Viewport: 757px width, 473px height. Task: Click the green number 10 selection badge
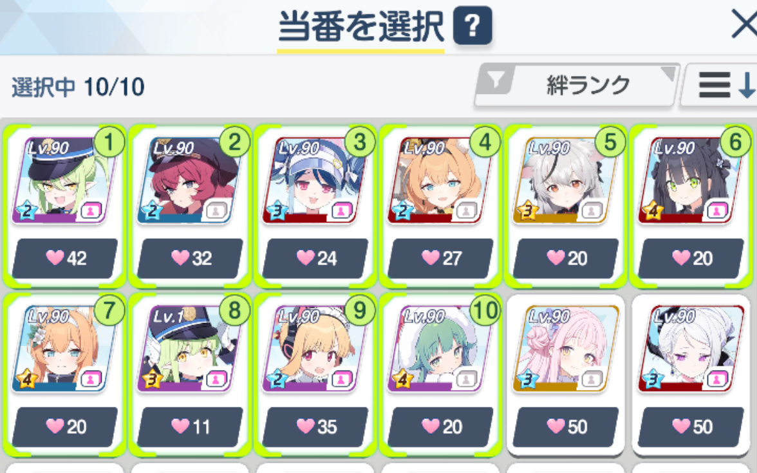pyautogui.click(x=485, y=311)
